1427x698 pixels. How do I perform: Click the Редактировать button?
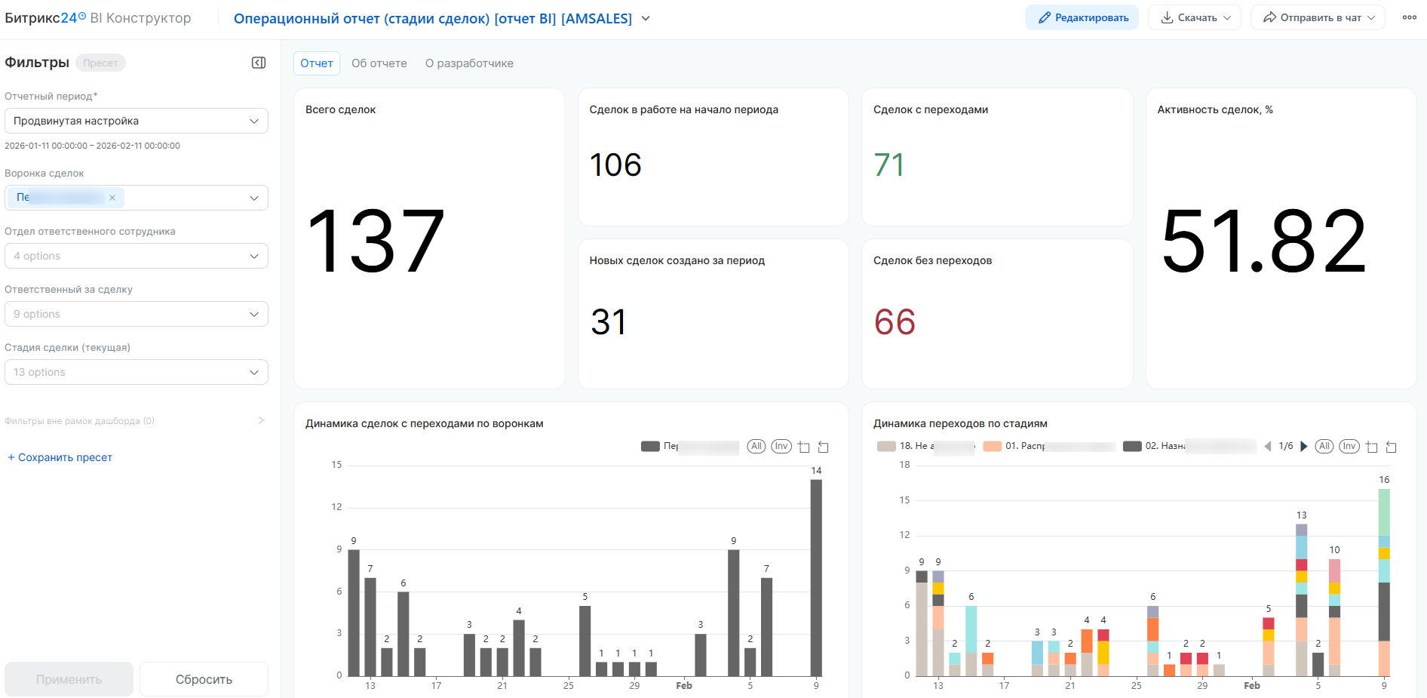pyautogui.click(x=1082, y=17)
